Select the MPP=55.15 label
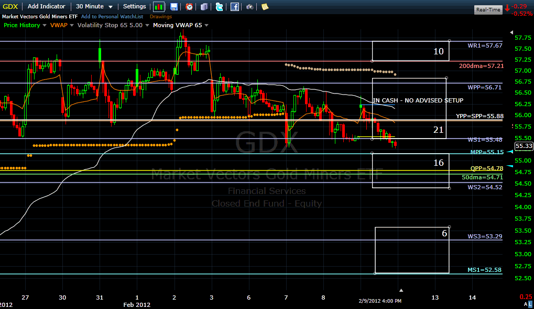This screenshot has width=534, height=309. [487, 152]
